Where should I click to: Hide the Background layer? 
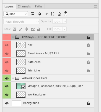coord(7,103)
